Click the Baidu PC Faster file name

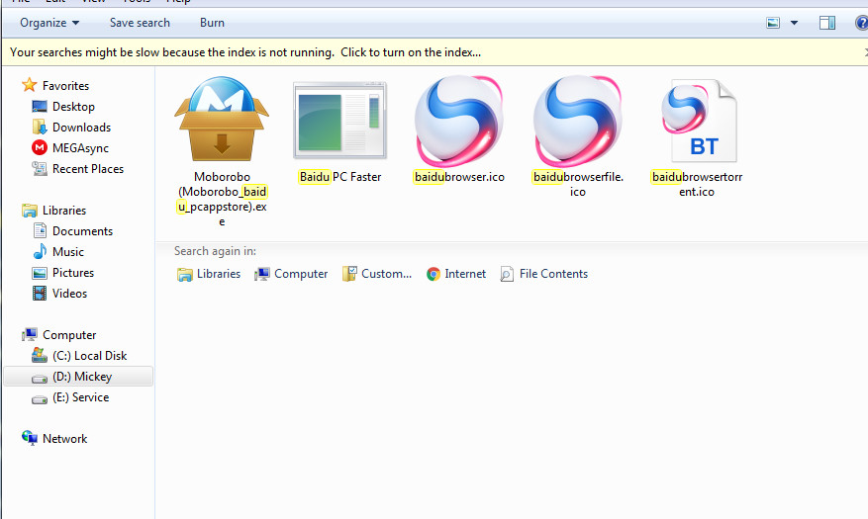339,177
